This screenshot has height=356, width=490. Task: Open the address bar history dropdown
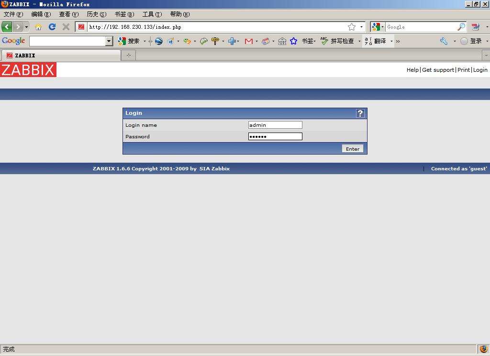362,27
